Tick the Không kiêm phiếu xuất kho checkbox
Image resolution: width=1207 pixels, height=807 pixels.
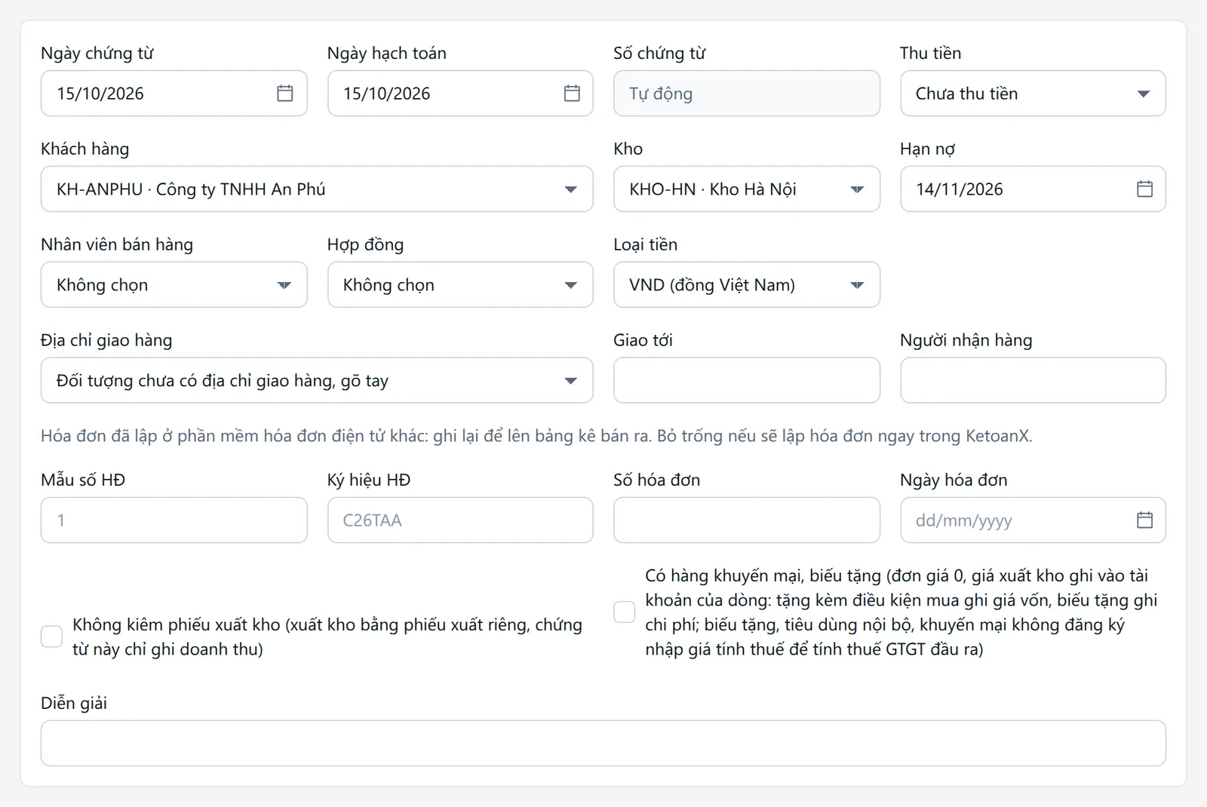point(51,637)
